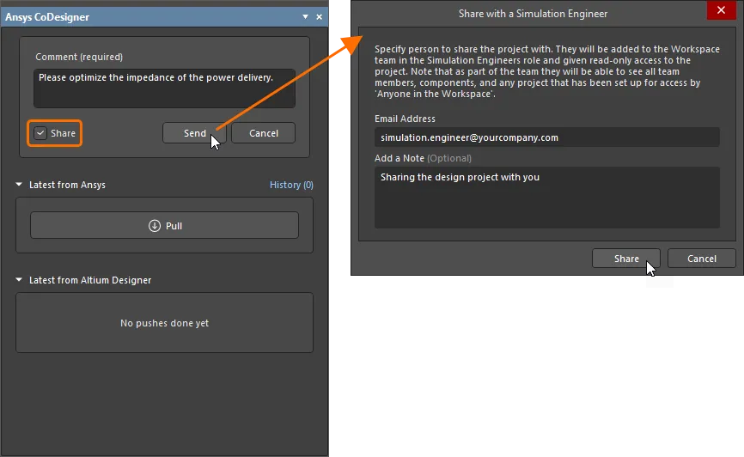Open the History (0) link
The image size is (744, 457).
click(291, 185)
